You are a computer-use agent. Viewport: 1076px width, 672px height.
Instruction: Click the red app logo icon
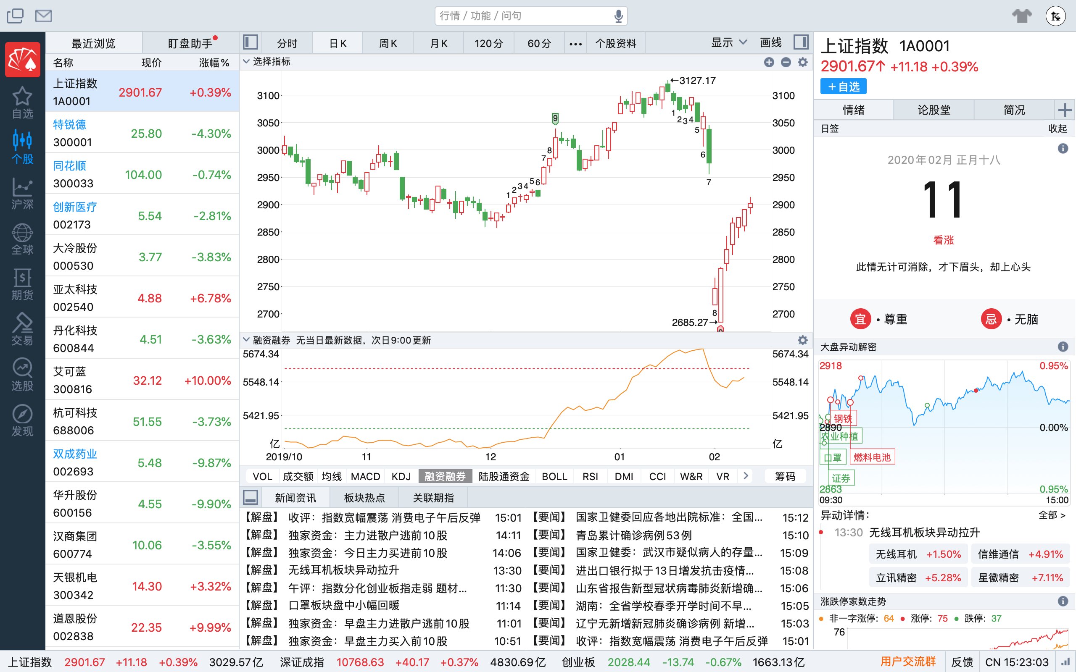coord(22,60)
